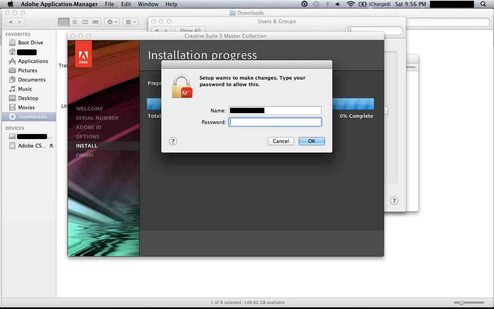Open Adobe Application Manager menu

[59, 4]
